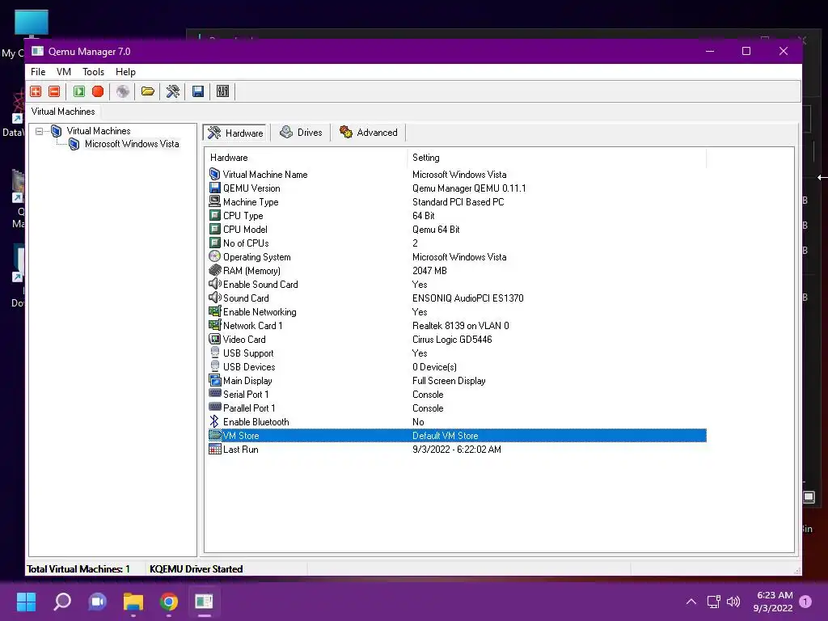
Task: Stop the VM with the red stop icon
Action: pyautogui.click(x=98, y=91)
